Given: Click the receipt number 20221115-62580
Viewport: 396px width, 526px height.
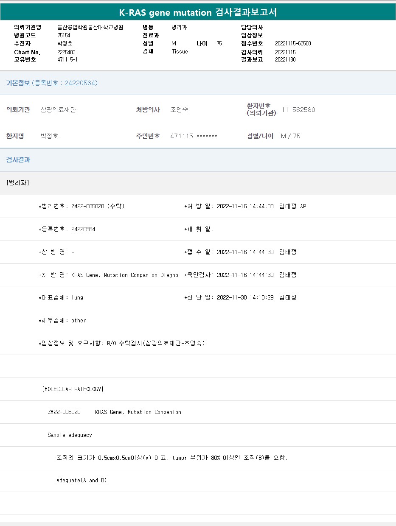Looking at the screenshot, I should 293,44.
